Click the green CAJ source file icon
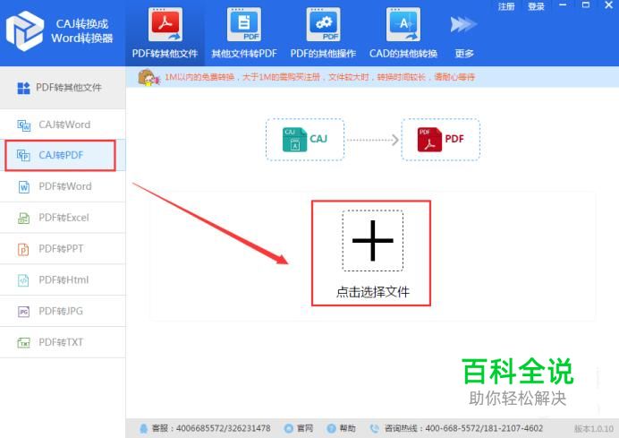The image size is (619, 438). [294, 139]
